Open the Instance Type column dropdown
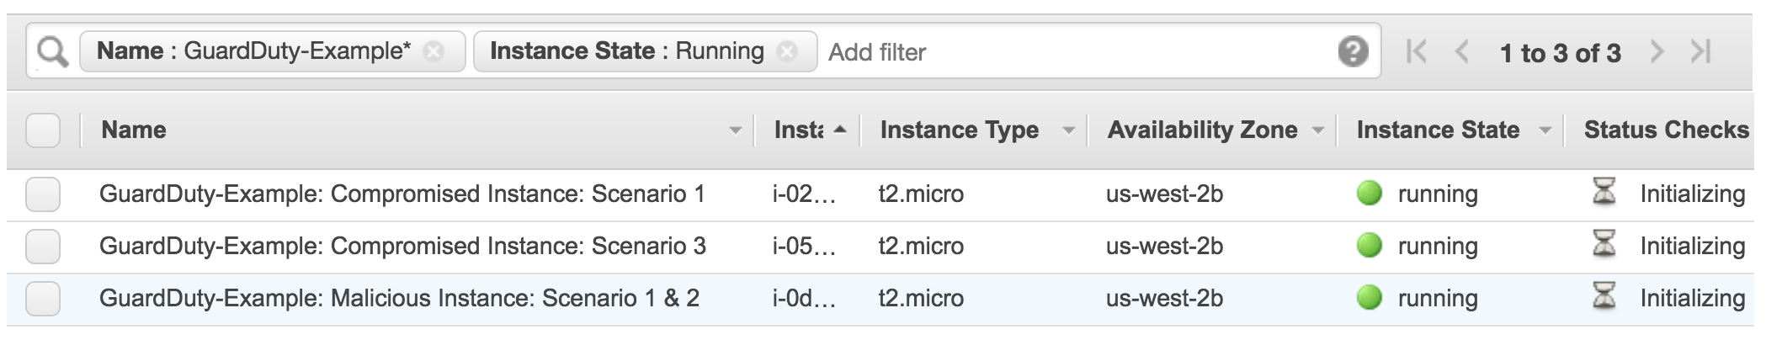 point(1069,131)
